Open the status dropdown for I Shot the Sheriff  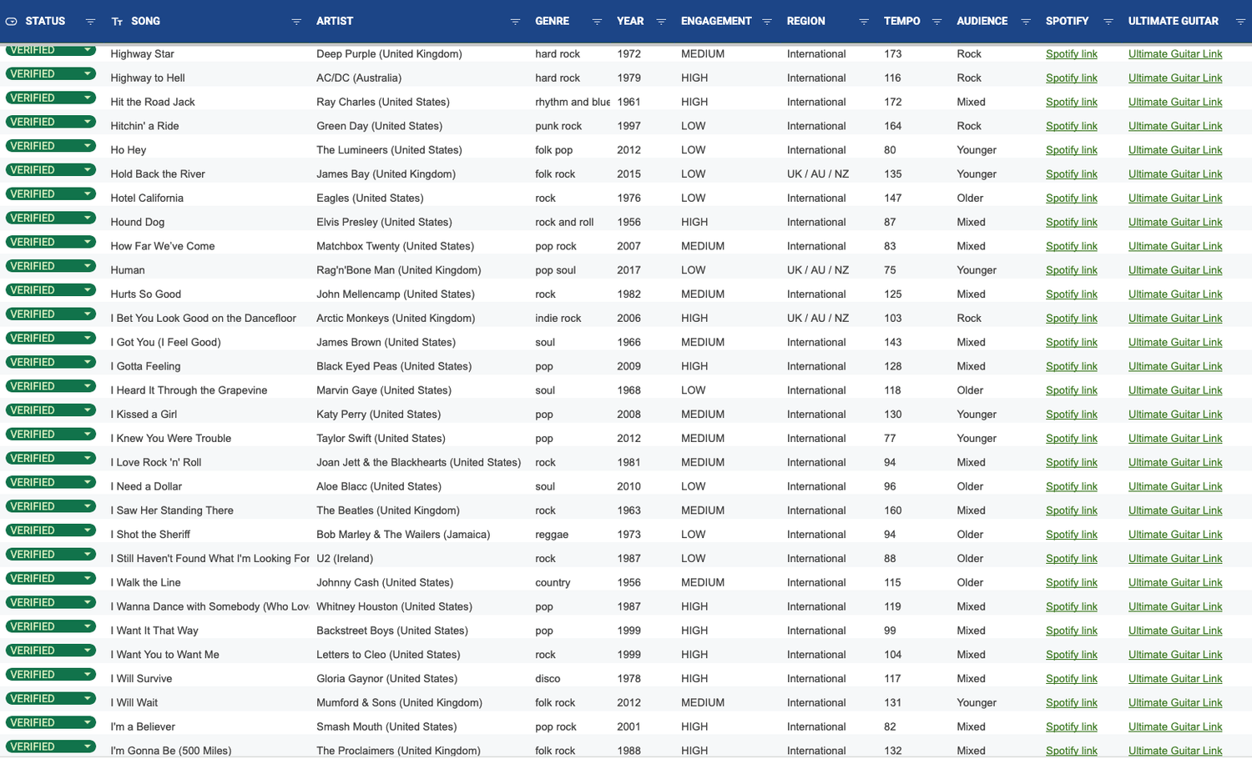pos(88,530)
